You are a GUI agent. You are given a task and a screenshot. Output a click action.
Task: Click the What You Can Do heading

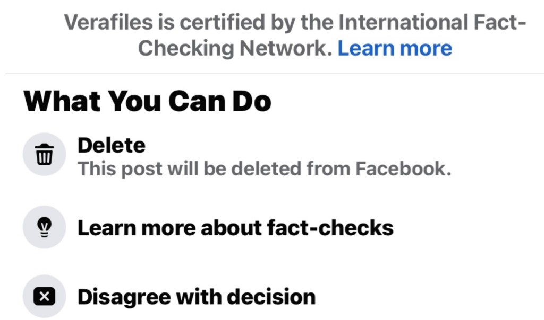coord(147,101)
